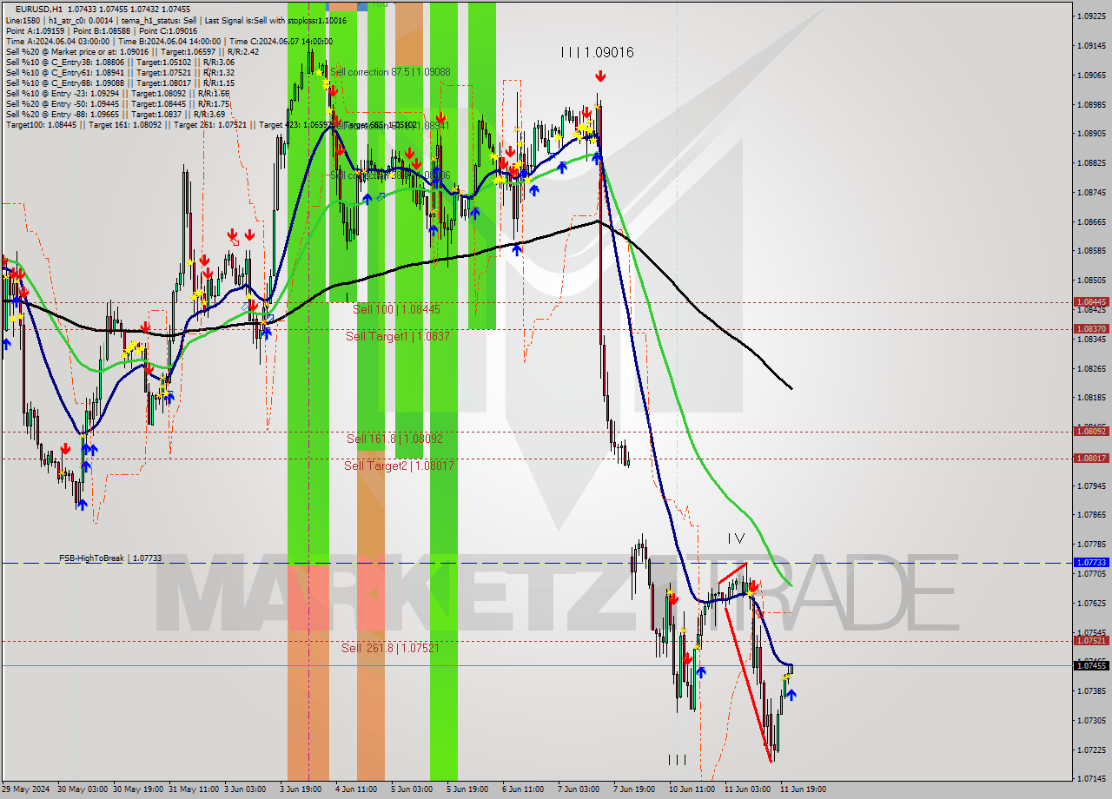Click the 'Sell %10 @ C_Entry61: 1.08941' line
Image resolution: width=1112 pixels, height=799 pixels.
pos(120,72)
